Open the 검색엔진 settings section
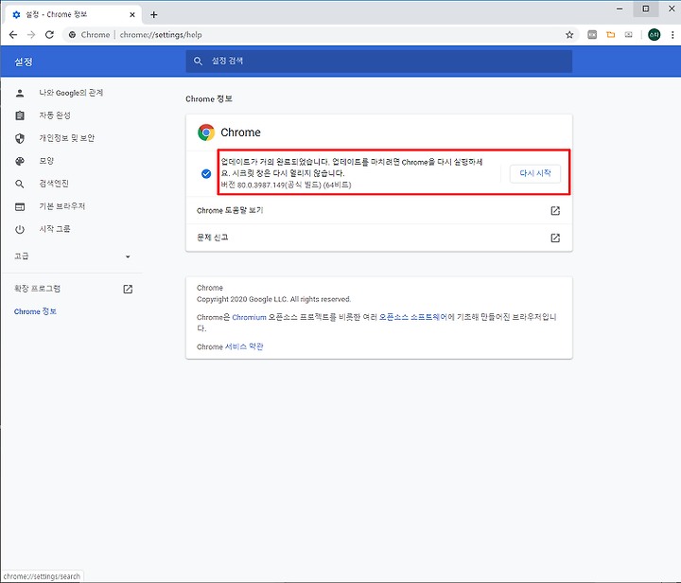Screen dimensions: 681x583 54,184
